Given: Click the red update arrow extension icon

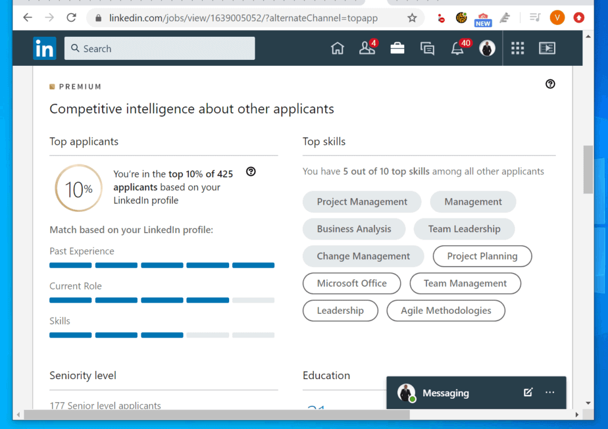Looking at the screenshot, I should pyautogui.click(x=579, y=17).
